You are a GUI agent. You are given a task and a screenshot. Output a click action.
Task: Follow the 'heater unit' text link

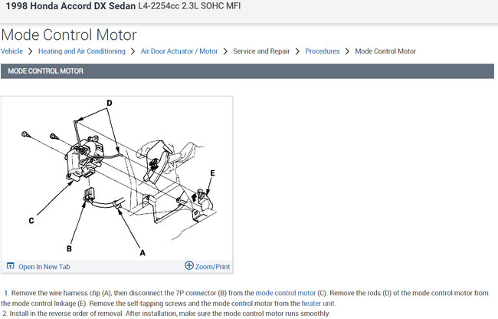coord(318,304)
